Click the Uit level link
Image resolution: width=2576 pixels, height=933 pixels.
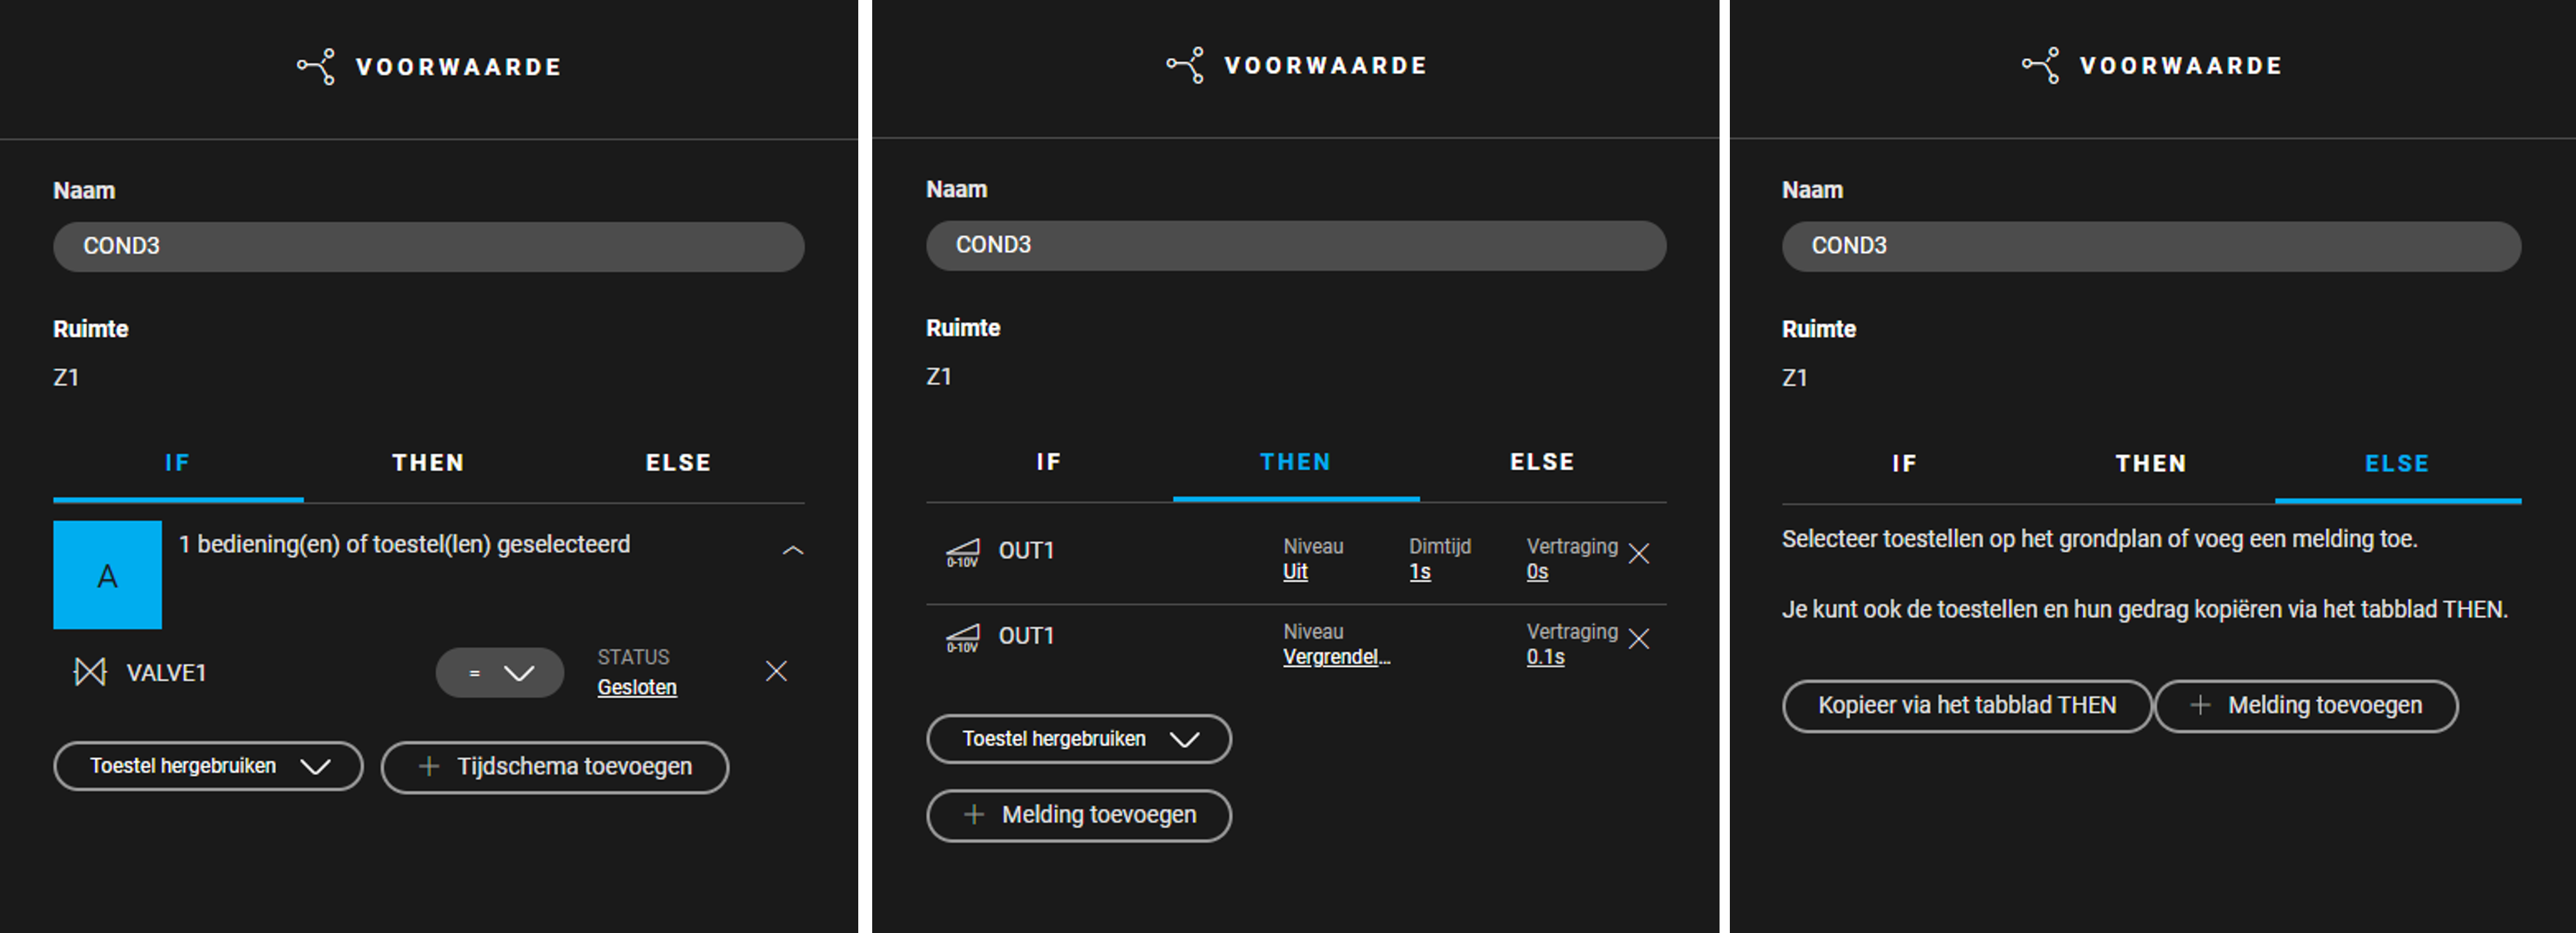pos(1295,572)
